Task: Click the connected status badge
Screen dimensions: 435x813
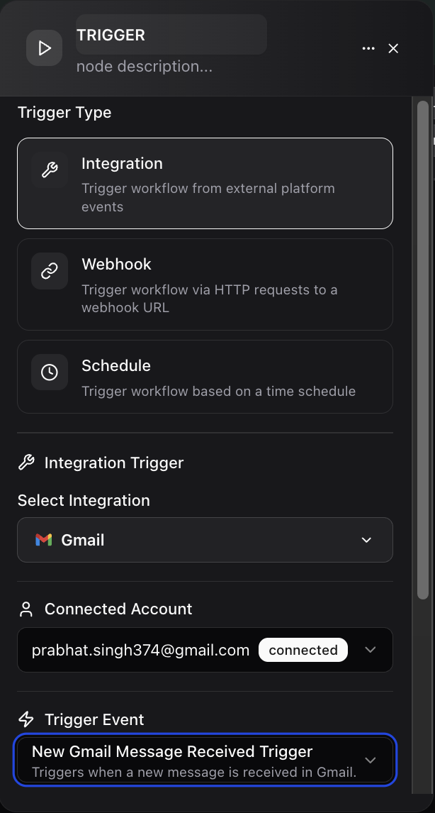Action: point(303,649)
